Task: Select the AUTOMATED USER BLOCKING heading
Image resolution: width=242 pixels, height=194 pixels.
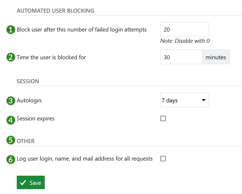Action: click(55, 11)
